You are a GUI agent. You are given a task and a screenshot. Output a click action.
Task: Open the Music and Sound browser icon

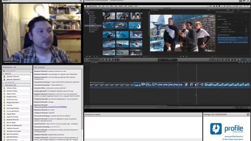point(227,60)
